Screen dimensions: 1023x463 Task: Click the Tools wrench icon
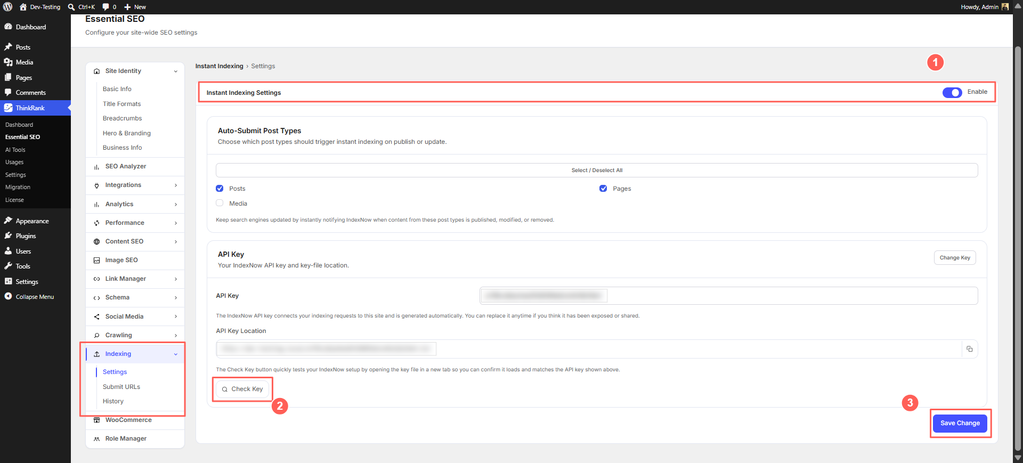[8, 266]
